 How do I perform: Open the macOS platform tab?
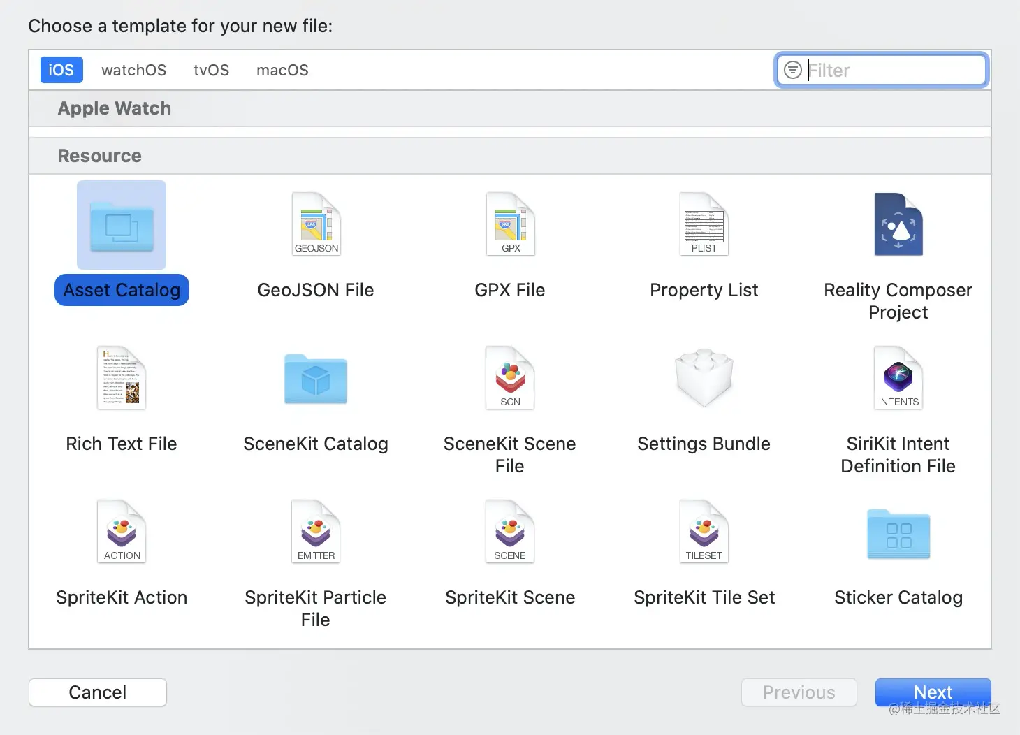point(282,70)
